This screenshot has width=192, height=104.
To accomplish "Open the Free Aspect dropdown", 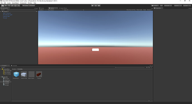I will tap(55, 10).
